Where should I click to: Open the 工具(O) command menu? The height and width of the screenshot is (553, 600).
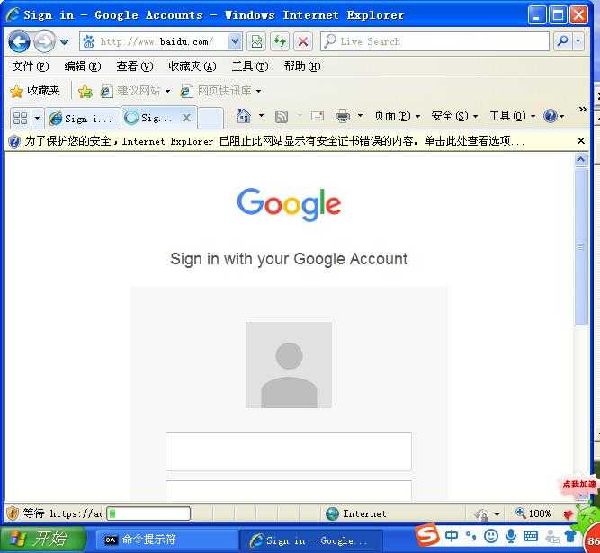512,116
